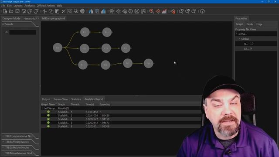
Task: Switch to the Statistics tab
Action: (76, 99)
